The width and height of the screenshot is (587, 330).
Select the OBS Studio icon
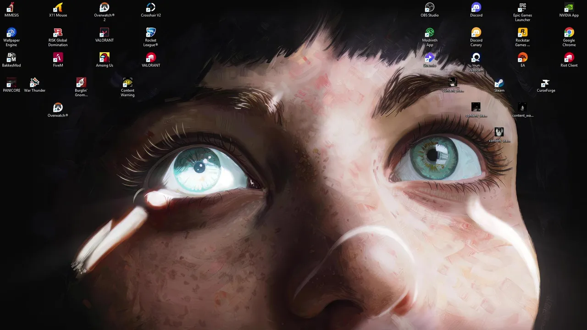[x=430, y=10]
